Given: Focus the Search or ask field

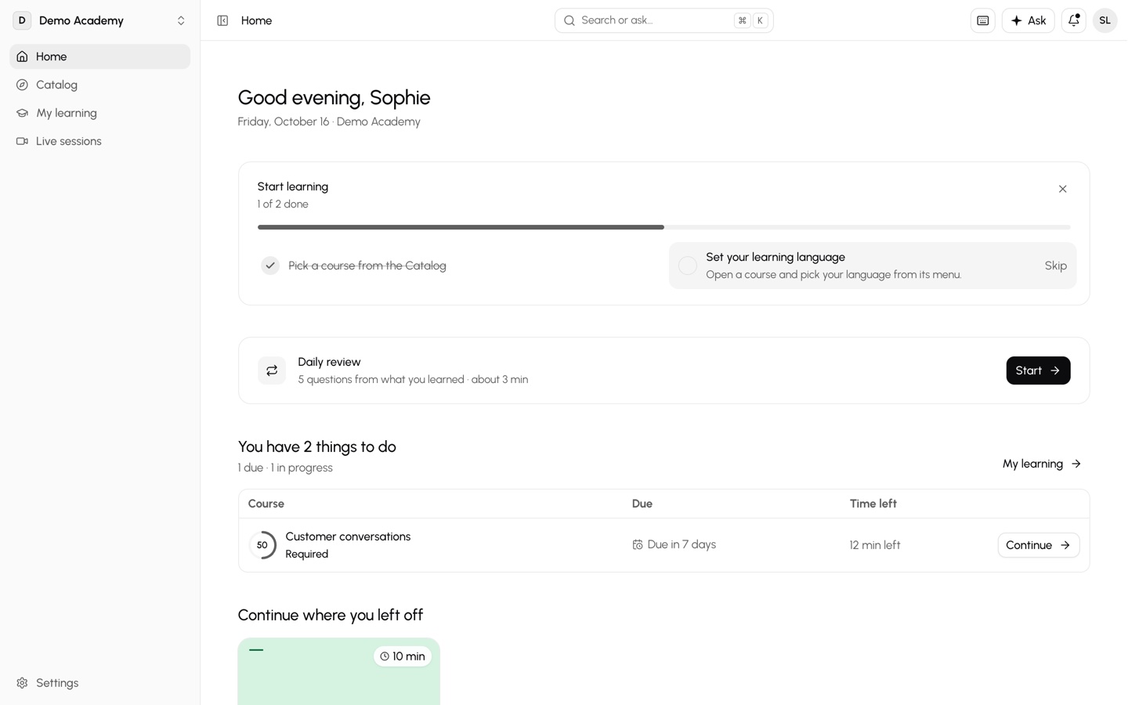Looking at the screenshot, I should 664,20.
